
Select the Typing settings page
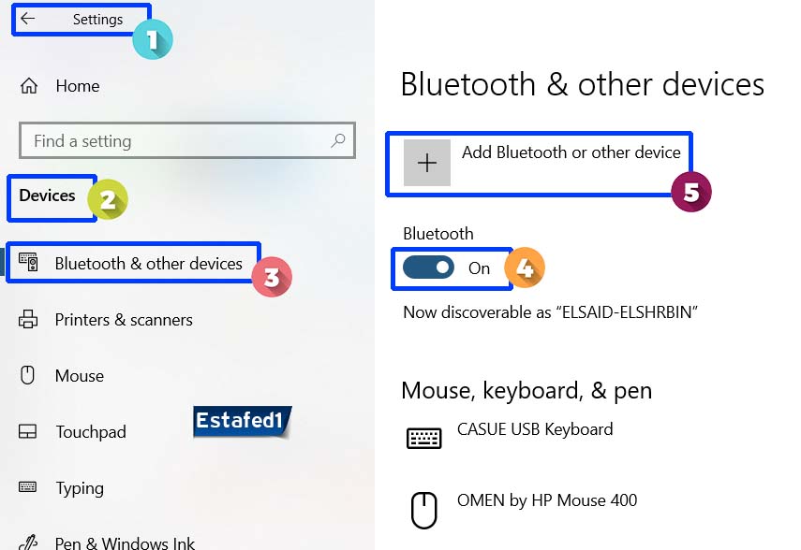80,488
